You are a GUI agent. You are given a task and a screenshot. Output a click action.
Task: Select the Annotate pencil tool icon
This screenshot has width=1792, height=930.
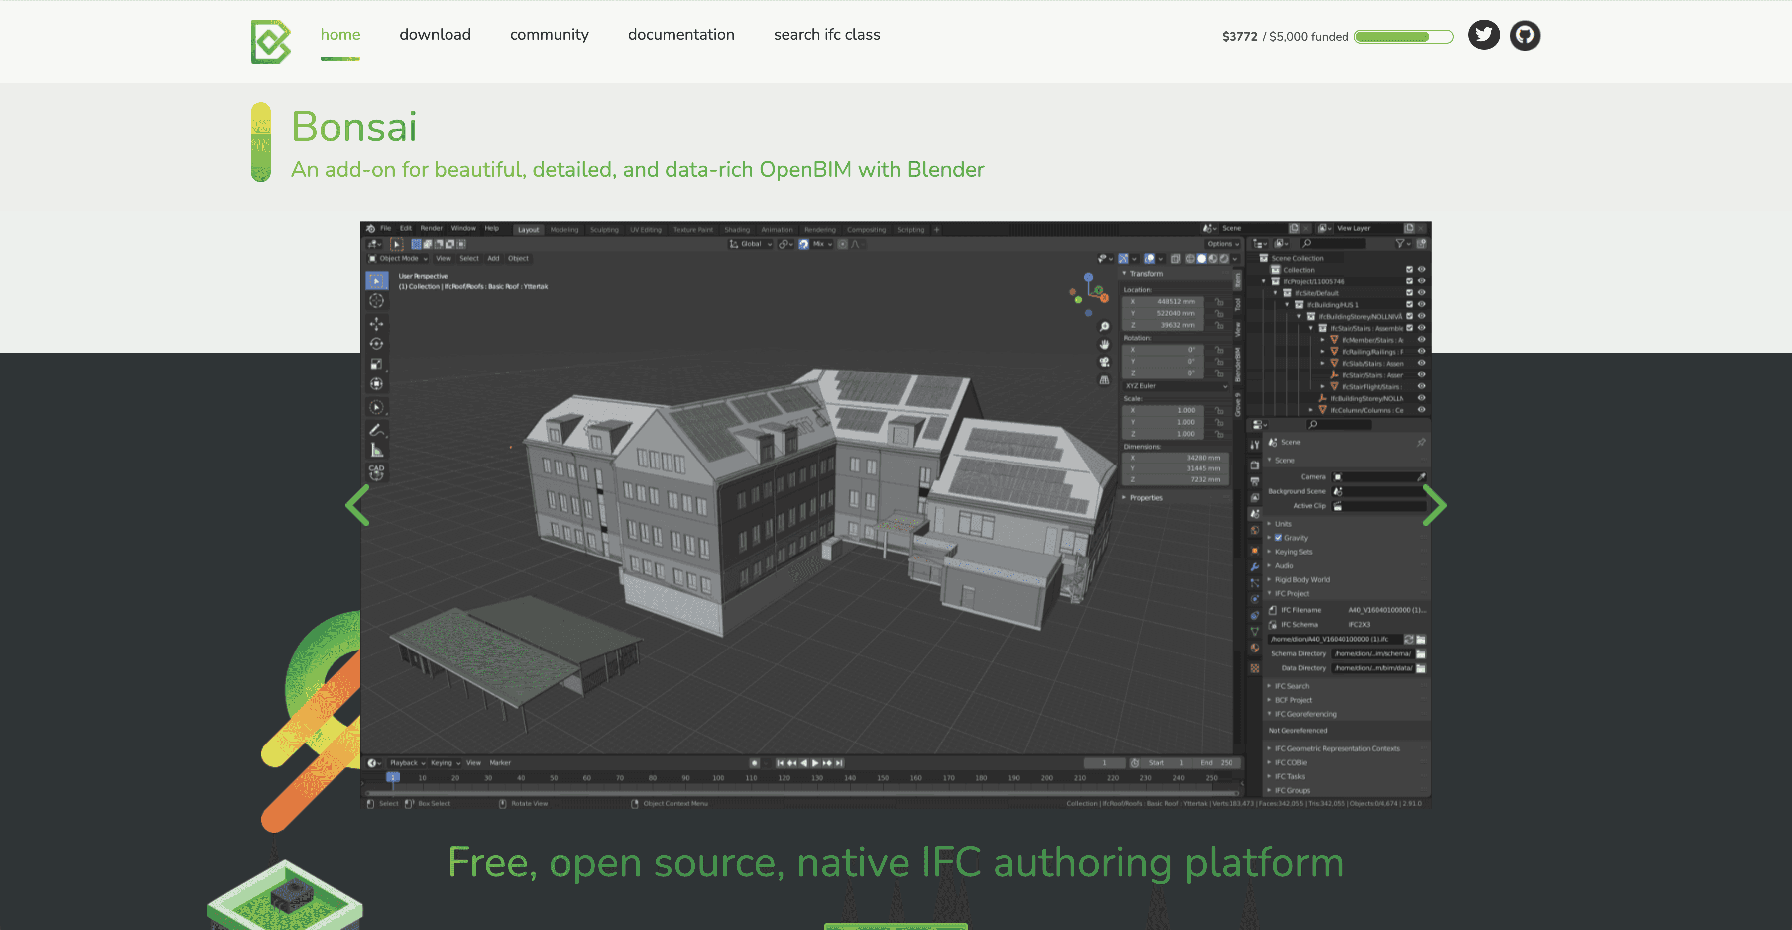pos(376,430)
